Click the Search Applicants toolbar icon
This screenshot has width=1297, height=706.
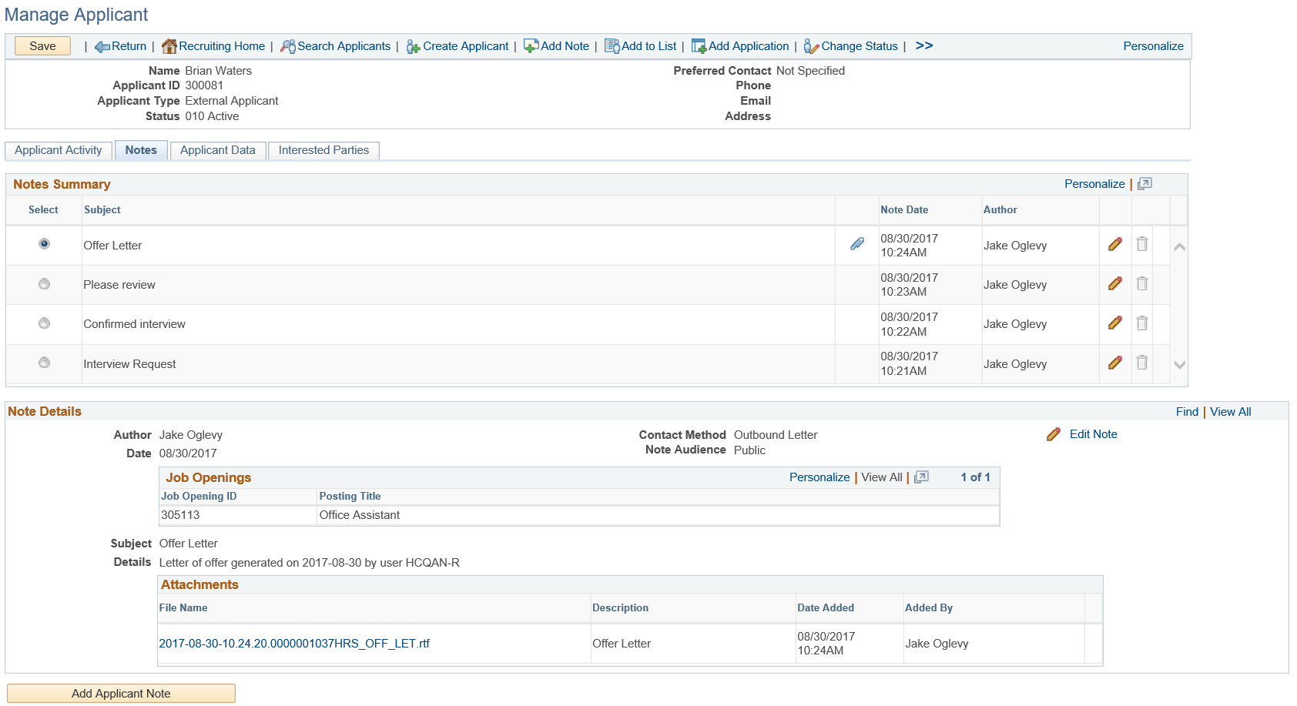[x=287, y=45]
